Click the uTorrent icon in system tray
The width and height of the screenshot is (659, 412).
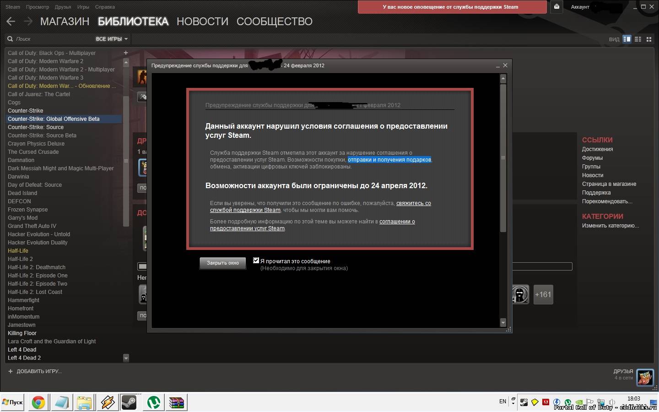[x=568, y=402]
